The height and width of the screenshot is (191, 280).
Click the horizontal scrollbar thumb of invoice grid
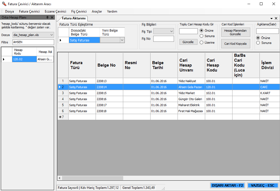point(93,178)
